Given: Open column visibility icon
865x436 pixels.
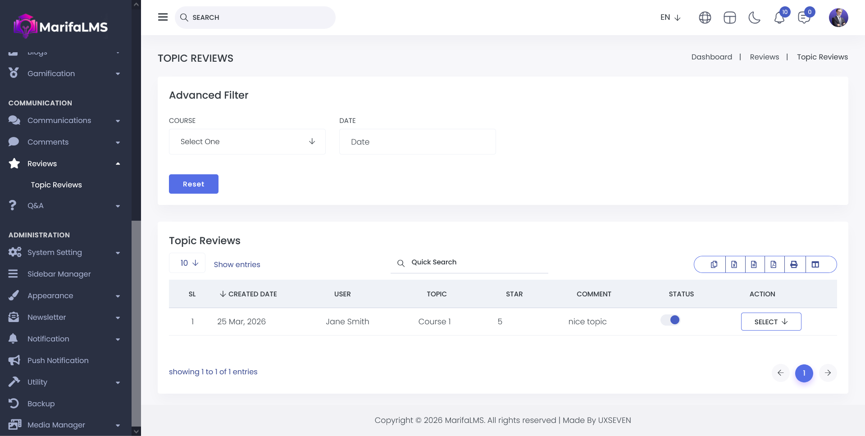Looking at the screenshot, I should click(815, 264).
